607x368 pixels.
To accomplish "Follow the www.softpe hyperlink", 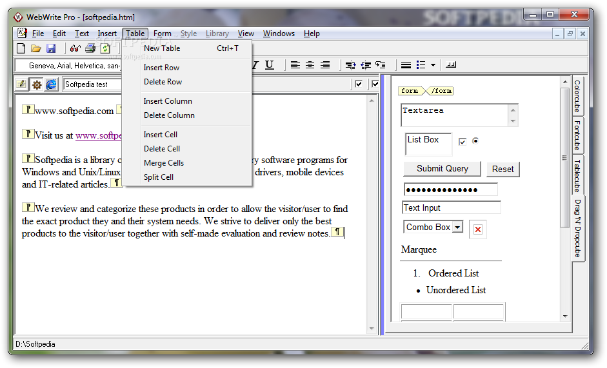I will point(99,135).
